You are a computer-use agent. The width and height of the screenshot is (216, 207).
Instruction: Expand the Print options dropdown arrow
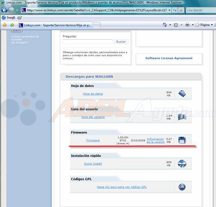tap(193, 25)
